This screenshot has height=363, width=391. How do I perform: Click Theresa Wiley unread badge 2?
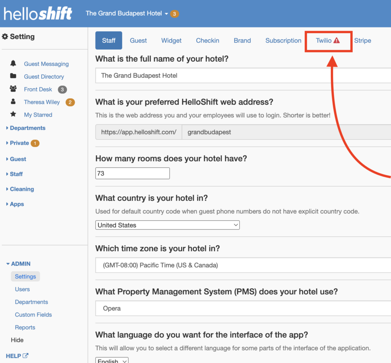point(70,102)
